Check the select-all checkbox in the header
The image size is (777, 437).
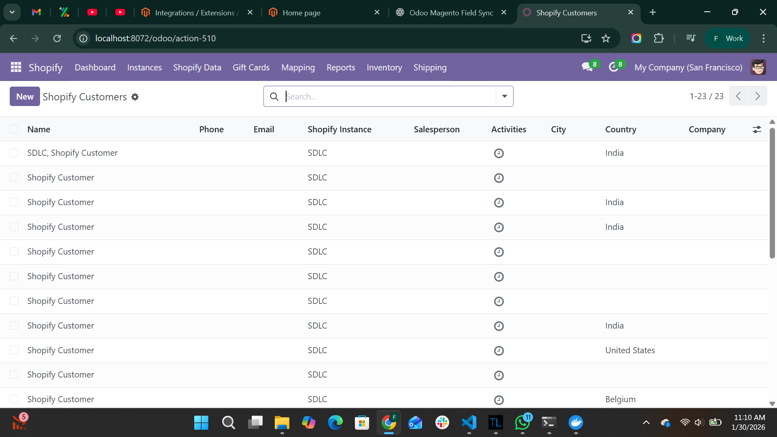coord(14,129)
